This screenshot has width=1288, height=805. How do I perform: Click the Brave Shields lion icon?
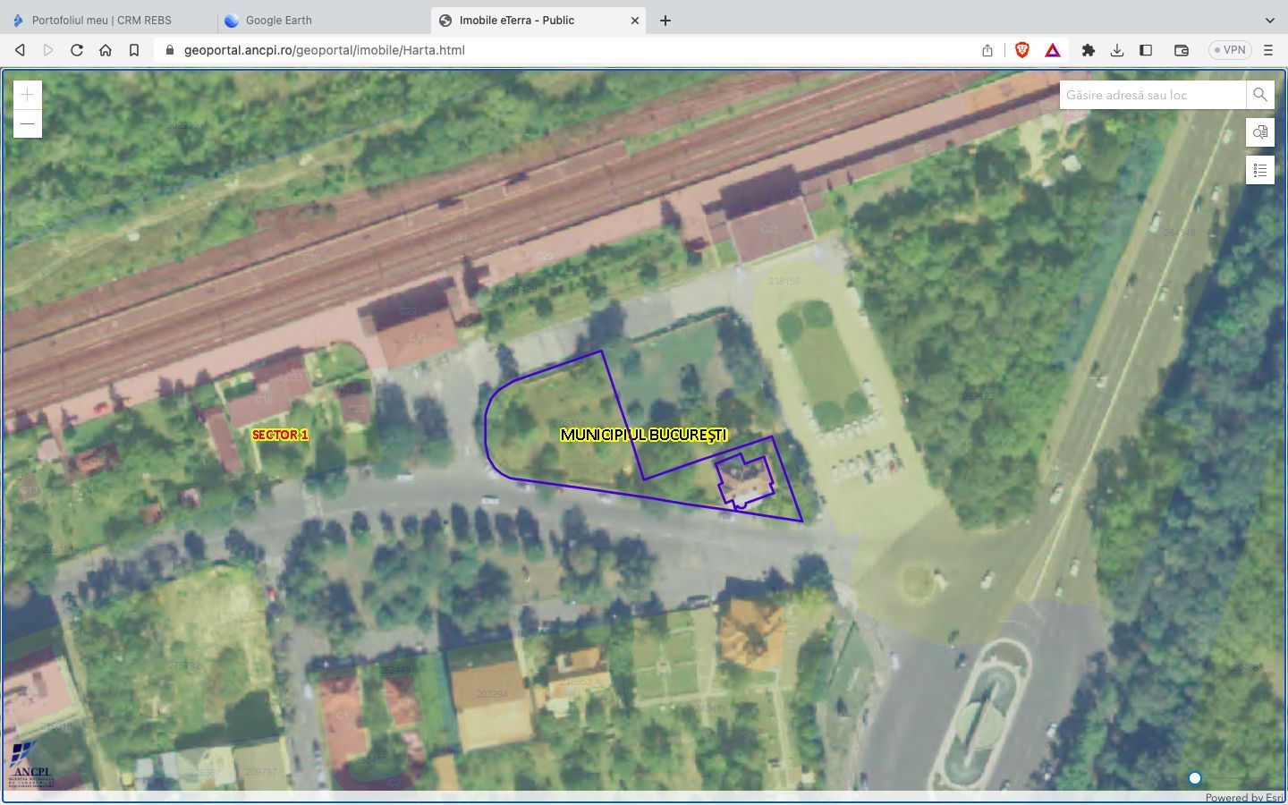point(1022,50)
